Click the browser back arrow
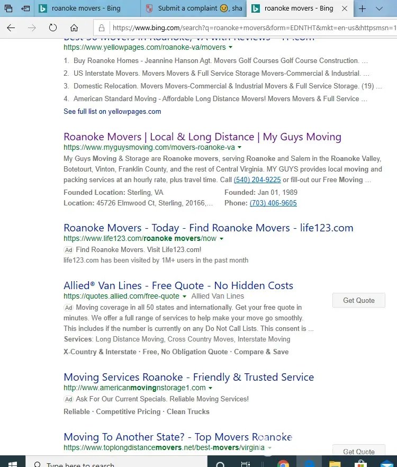 click(11, 28)
